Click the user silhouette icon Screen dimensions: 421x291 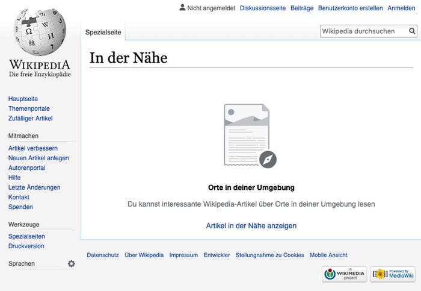(182, 7)
